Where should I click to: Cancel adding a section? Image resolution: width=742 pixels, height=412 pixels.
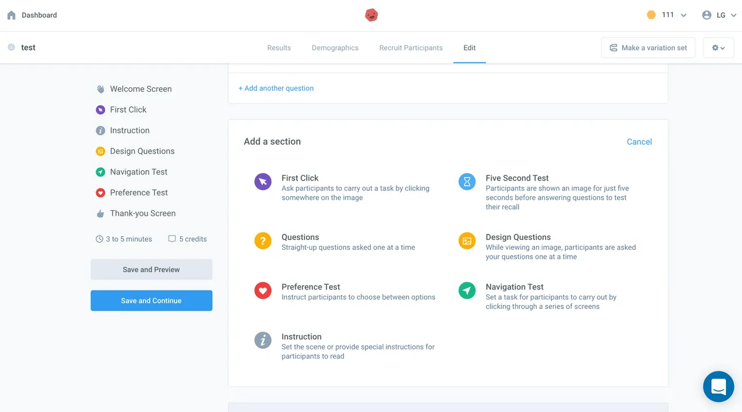(x=639, y=142)
